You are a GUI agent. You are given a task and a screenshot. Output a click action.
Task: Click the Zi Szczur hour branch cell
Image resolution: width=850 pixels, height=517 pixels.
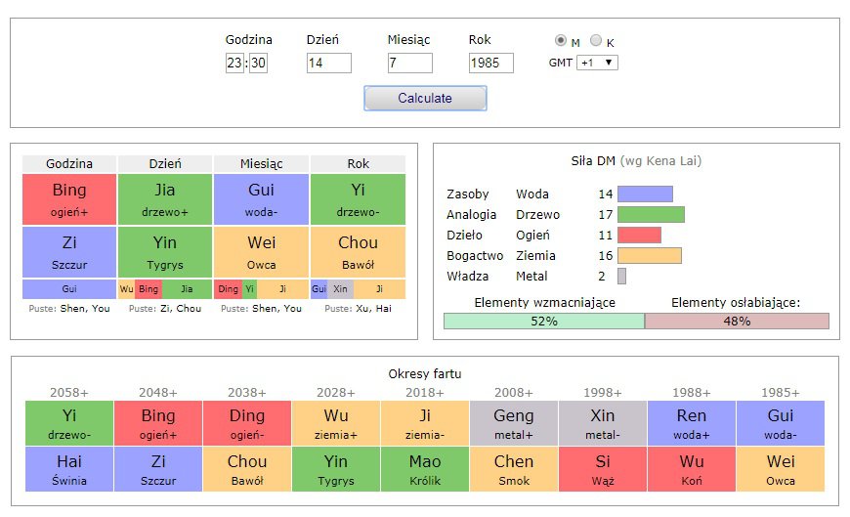coord(69,252)
